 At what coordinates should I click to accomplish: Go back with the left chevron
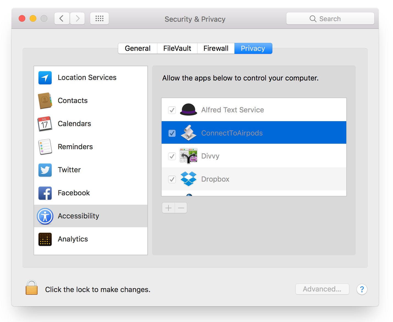62,19
